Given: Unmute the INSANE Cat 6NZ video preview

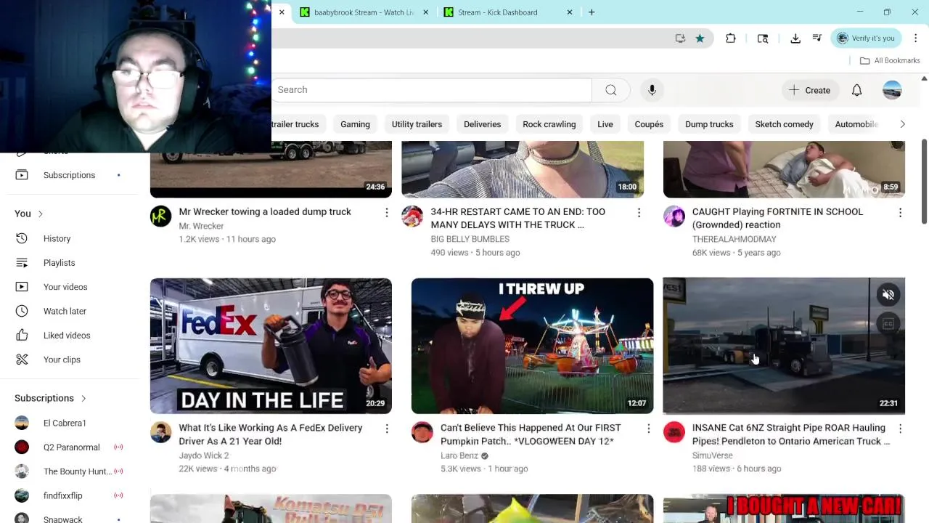Looking at the screenshot, I should pyautogui.click(x=888, y=295).
